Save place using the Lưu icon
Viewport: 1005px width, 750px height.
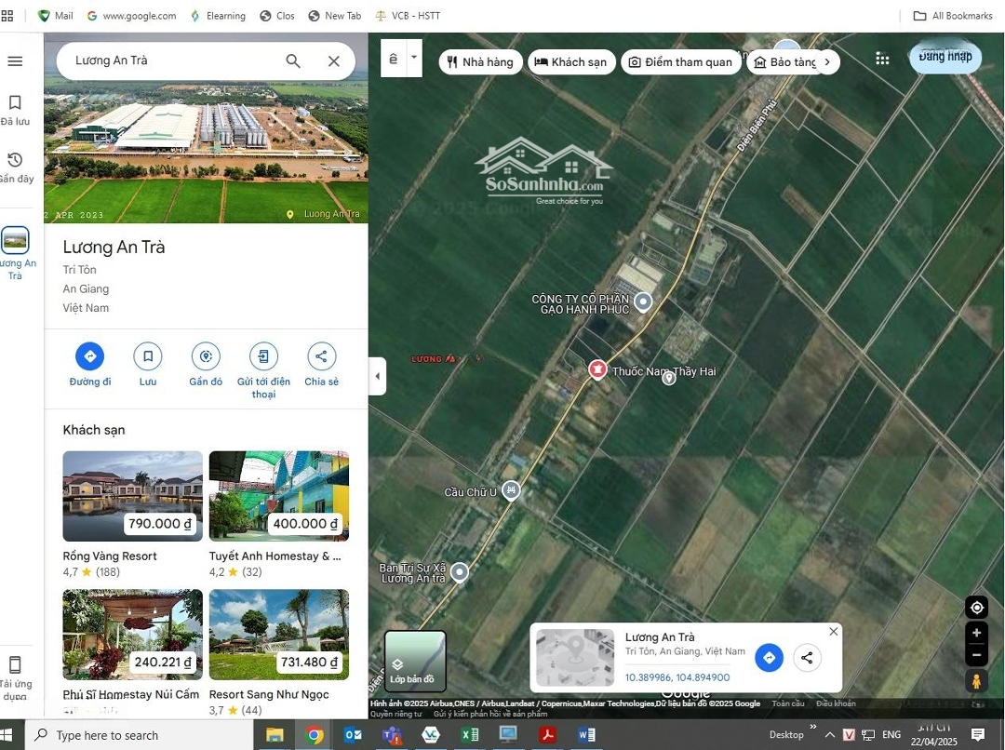click(x=147, y=356)
